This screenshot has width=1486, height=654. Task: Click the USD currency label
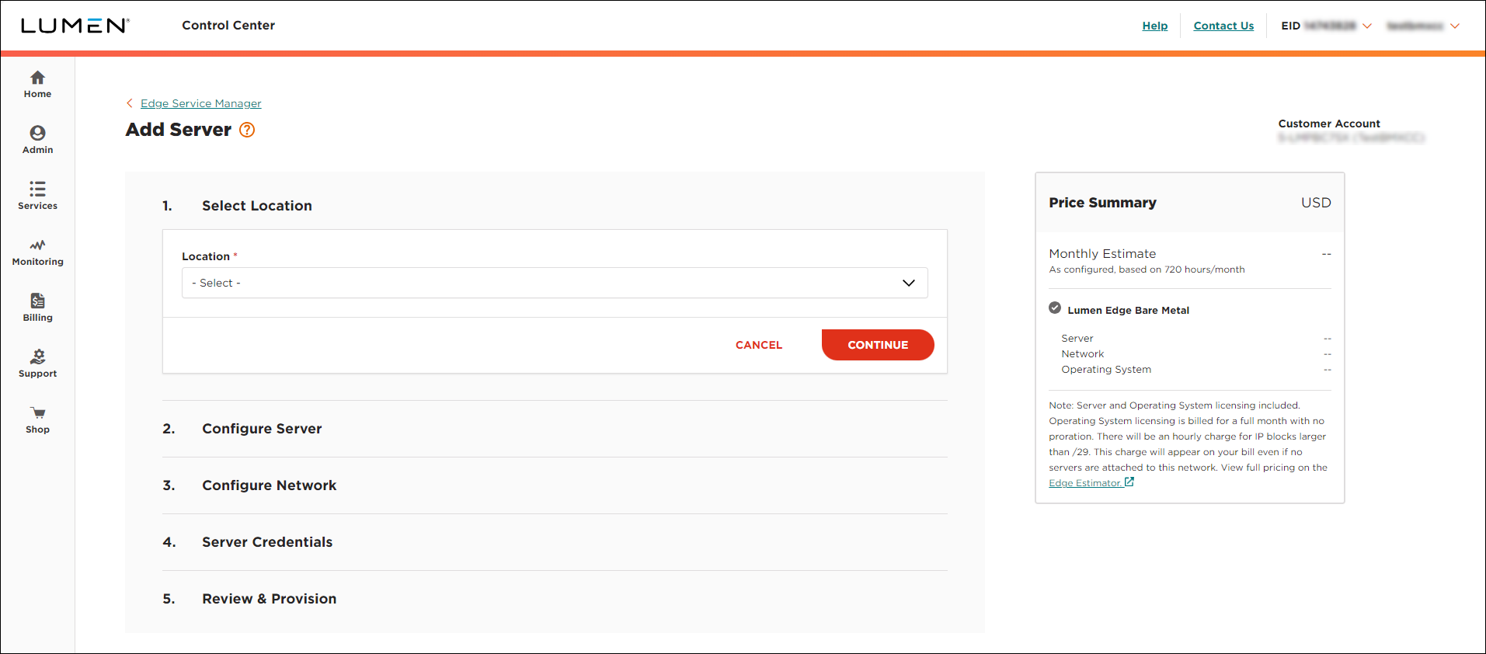point(1316,203)
